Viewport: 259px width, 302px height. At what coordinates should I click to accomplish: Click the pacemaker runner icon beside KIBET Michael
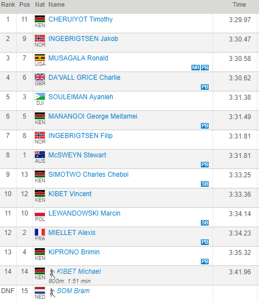click(x=52, y=273)
